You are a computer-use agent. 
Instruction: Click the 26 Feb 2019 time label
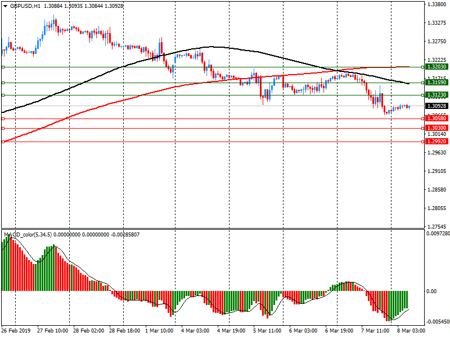pos(16,331)
